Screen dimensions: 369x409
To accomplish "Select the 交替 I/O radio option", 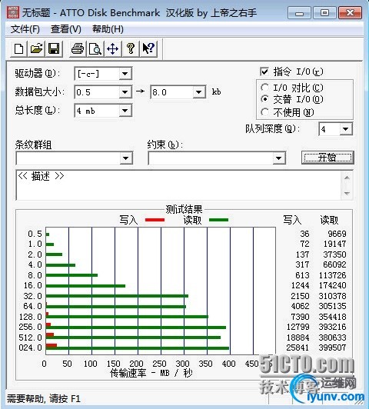I will pyautogui.click(x=264, y=99).
